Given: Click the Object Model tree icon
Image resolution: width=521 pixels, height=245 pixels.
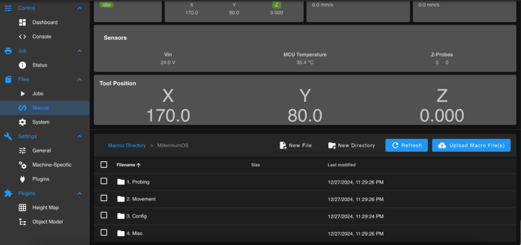Looking at the screenshot, I should tap(22, 222).
